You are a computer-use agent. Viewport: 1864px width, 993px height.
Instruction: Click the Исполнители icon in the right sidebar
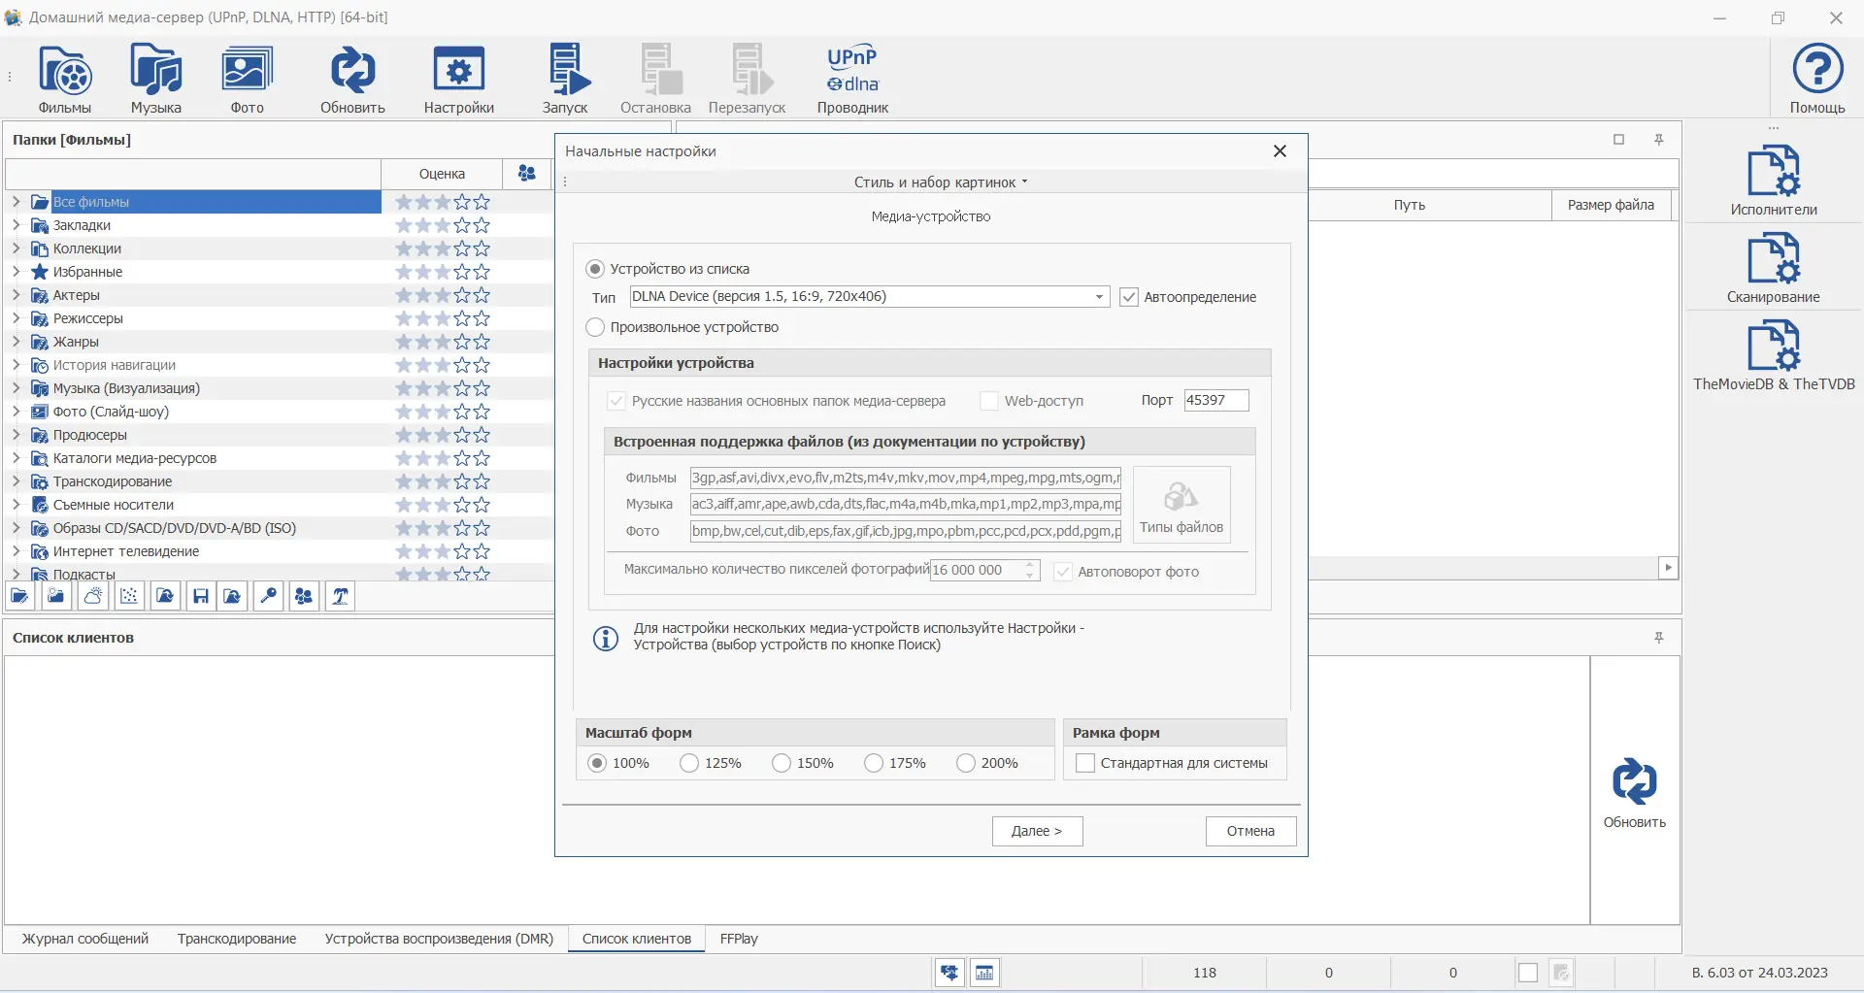1774,182
